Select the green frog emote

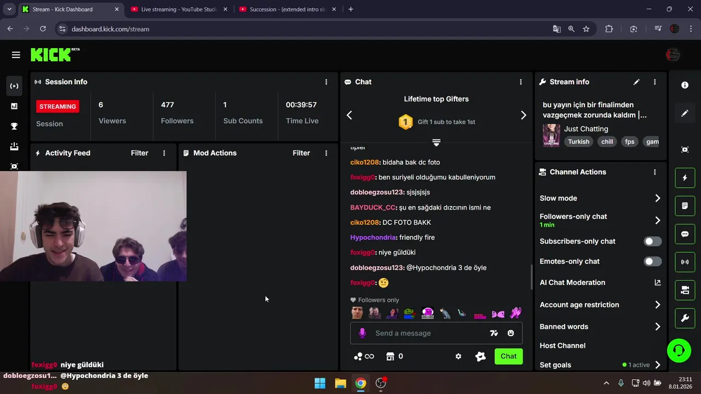pos(409,313)
